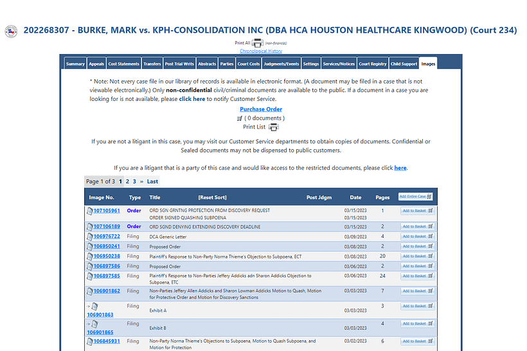Viewport: 527px width, 351px height.
Task: Click 'here' for restricted documents access
Action: tap(400, 168)
